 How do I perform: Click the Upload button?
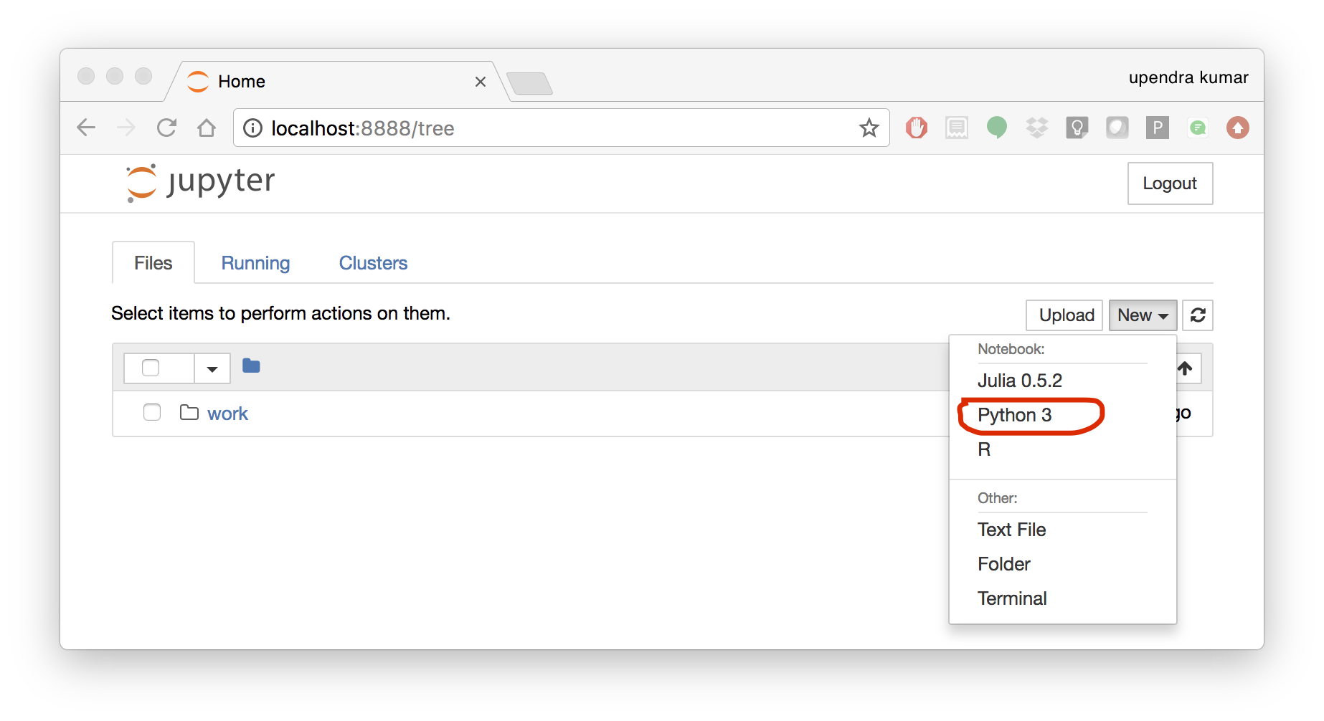[1064, 315]
